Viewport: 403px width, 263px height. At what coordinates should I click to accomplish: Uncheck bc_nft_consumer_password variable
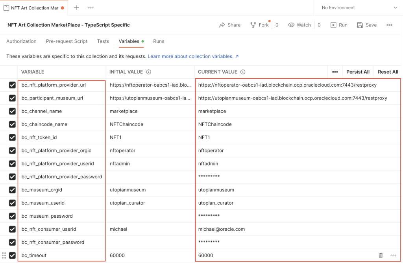[12, 242]
